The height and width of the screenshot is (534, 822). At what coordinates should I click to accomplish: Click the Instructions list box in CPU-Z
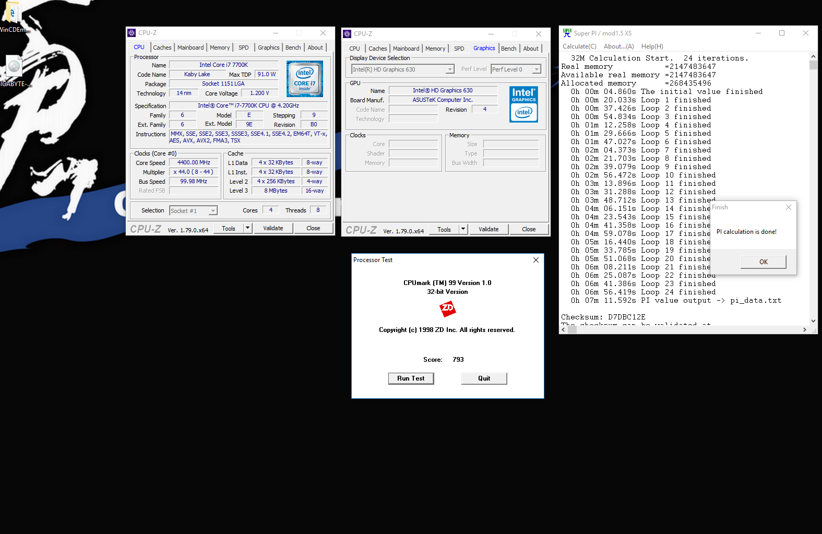click(x=248, y=137)
